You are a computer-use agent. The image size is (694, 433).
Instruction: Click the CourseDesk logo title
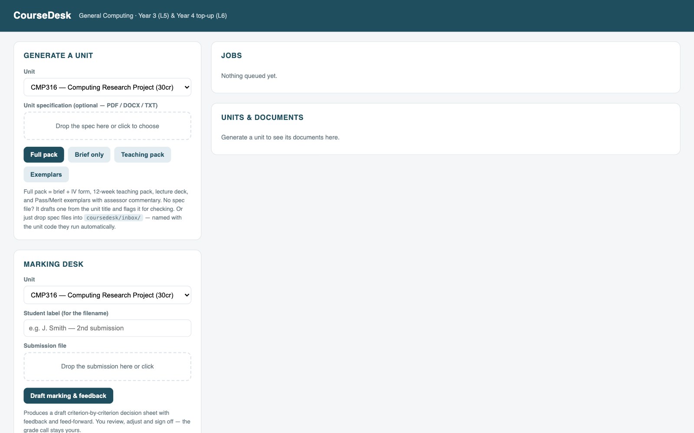click(x=42, y=16)
